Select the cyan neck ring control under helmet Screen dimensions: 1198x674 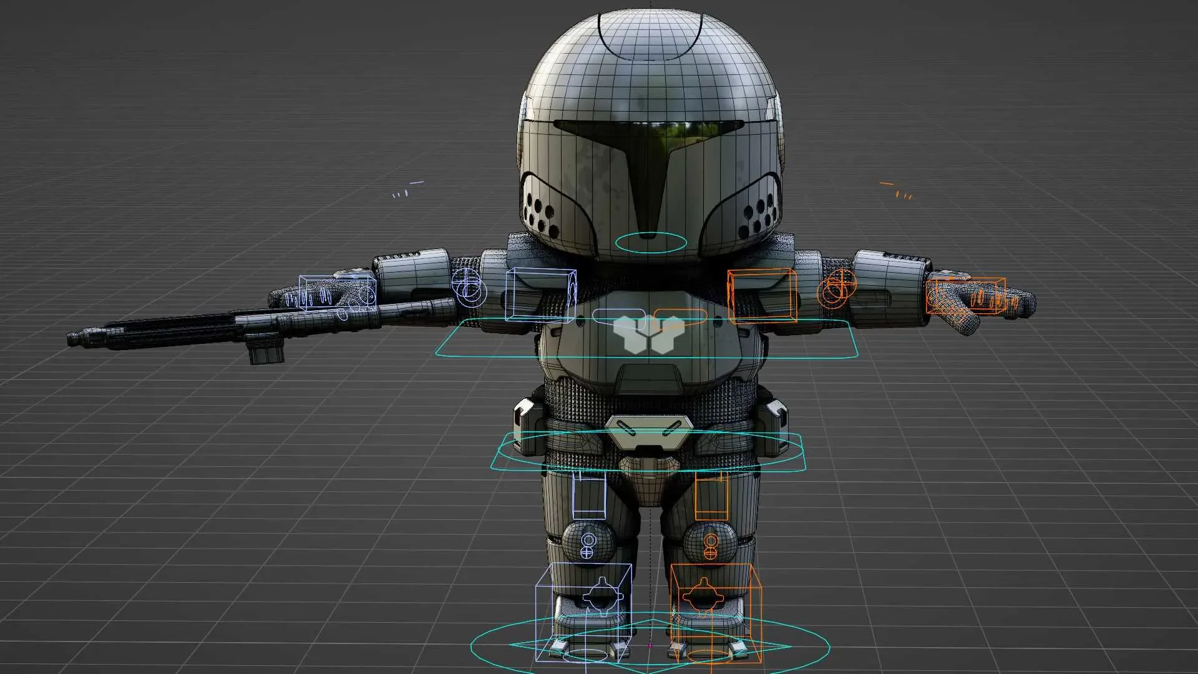[x=650, y=243]
